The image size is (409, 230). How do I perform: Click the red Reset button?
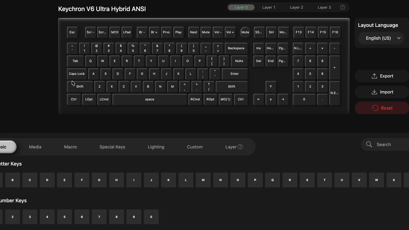[x=382, y=108]
